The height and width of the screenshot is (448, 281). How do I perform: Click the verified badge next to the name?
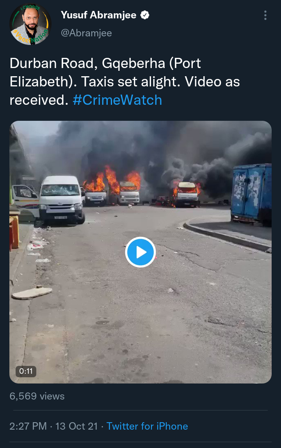145,15
